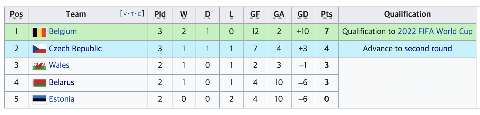Follow the Wales team link
480x115 pixels.
[59, 65]
